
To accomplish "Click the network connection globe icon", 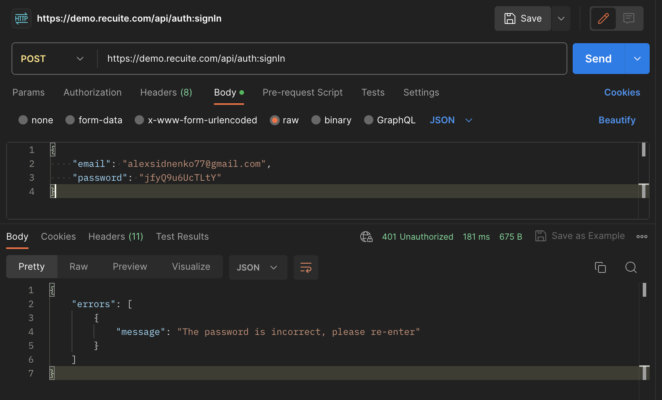I will click(366, 237).
